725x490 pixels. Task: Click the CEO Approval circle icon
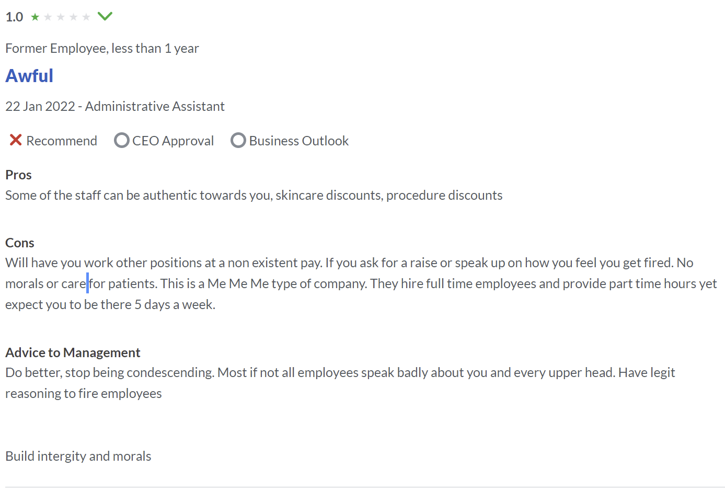point(122,140)
